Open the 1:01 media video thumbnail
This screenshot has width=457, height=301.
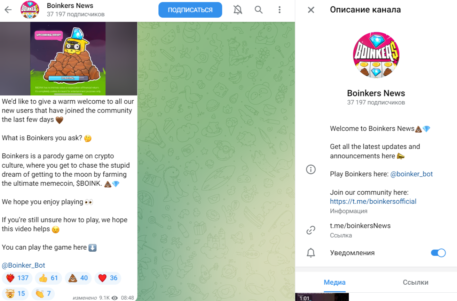(322, 297)
